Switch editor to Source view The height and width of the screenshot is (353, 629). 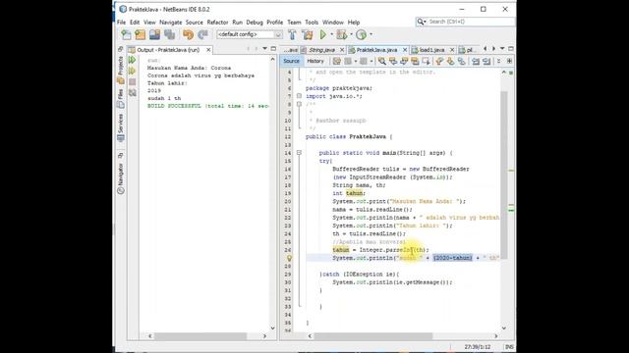click(x=291, y=61)
